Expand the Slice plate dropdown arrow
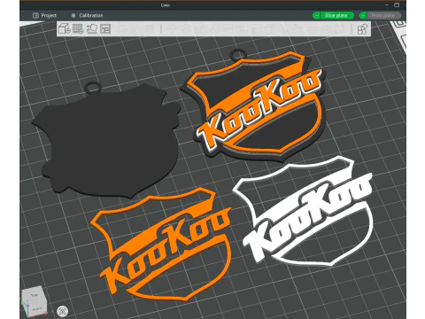The width and height of the screenshot is (425, 319). click(x=316, y=15)
